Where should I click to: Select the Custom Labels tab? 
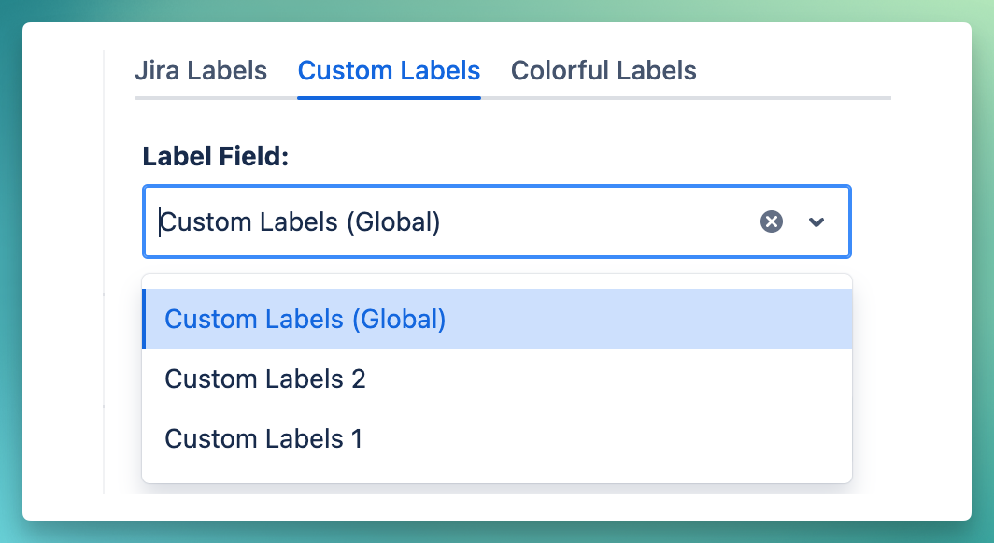coord(389,70)
